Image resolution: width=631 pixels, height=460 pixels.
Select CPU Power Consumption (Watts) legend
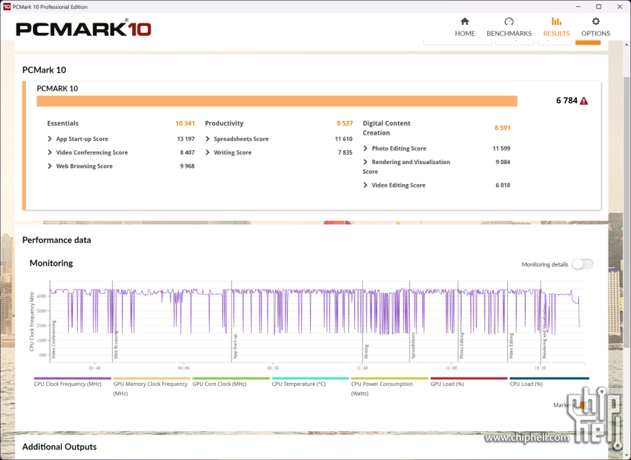(389, 387)
